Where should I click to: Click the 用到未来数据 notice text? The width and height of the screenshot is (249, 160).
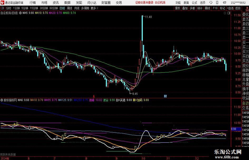click(8, 154)
